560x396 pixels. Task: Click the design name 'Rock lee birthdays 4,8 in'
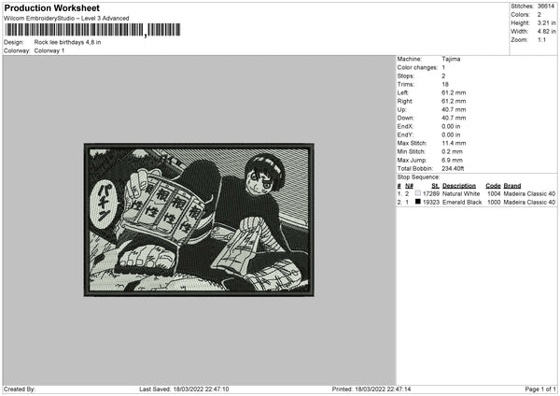point(67,42)
